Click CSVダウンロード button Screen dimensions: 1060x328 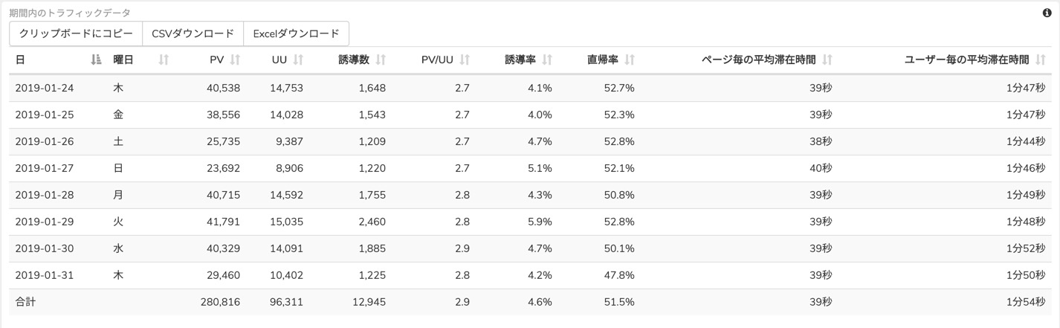click(193, 33)
